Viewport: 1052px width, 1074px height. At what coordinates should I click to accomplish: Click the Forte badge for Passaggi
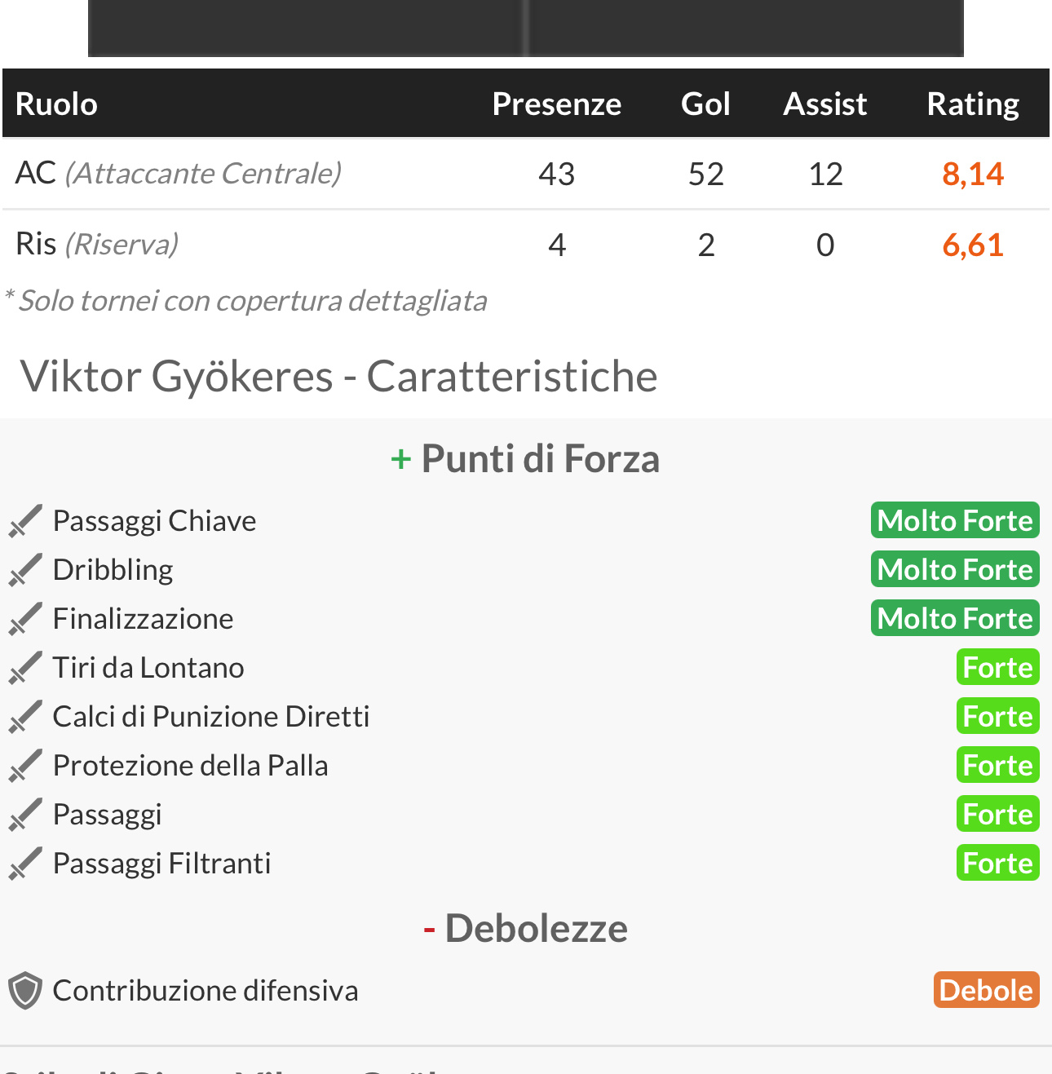pyautogui.click(x=998, y=814)
